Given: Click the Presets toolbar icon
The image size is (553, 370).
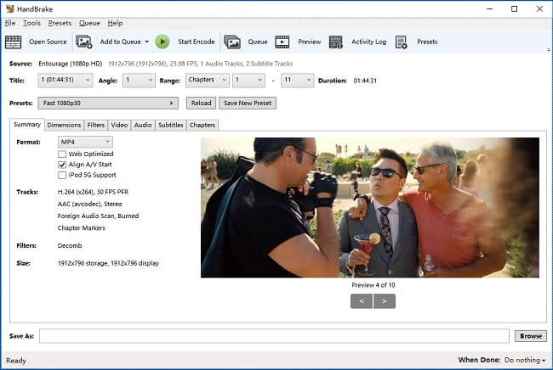Looking at the screenshot, I should point(402,42).
